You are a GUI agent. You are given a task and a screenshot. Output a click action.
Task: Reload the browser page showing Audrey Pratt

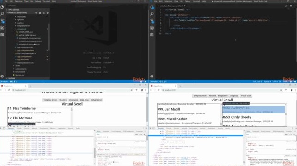pos(158,90)
